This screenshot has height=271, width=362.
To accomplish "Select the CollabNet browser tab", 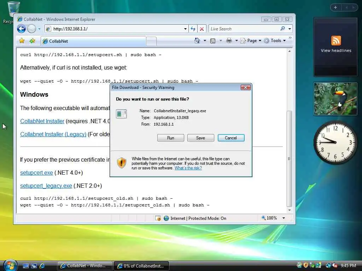I will pyautogui.click(x=93, y=41).
